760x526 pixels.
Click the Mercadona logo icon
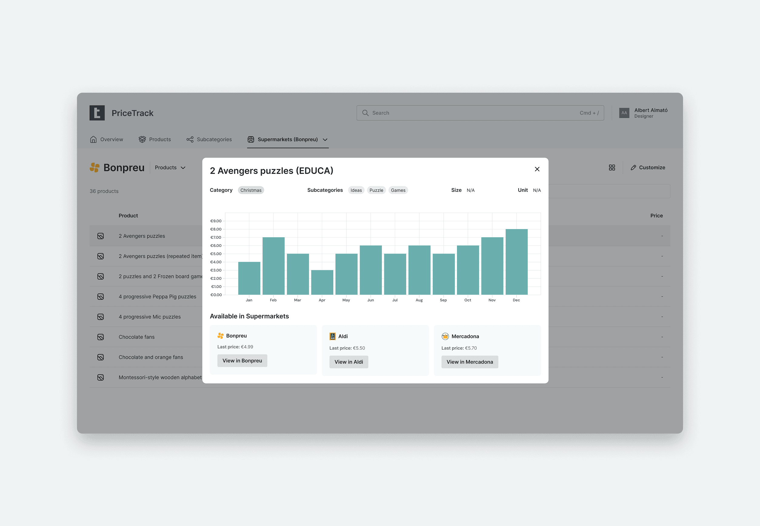click(x=445, y=336)
